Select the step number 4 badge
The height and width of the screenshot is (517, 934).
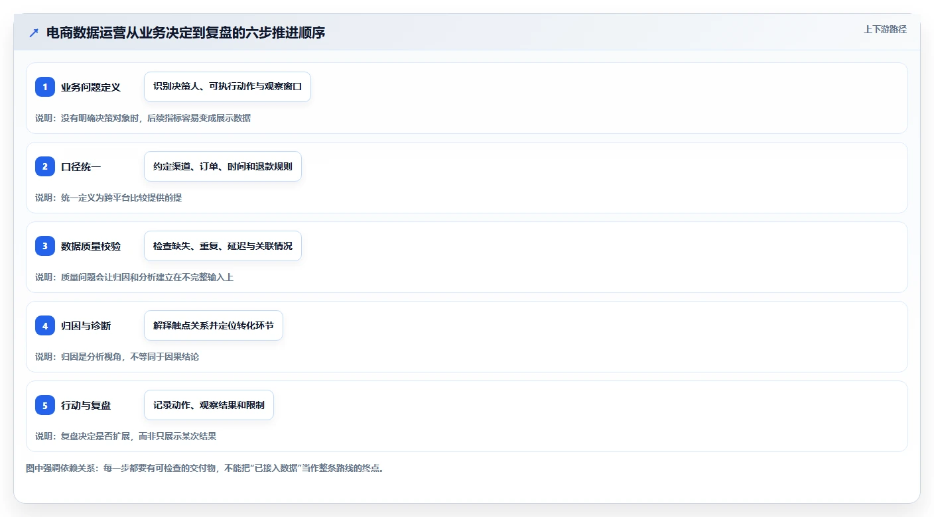(x=45, y=325)
